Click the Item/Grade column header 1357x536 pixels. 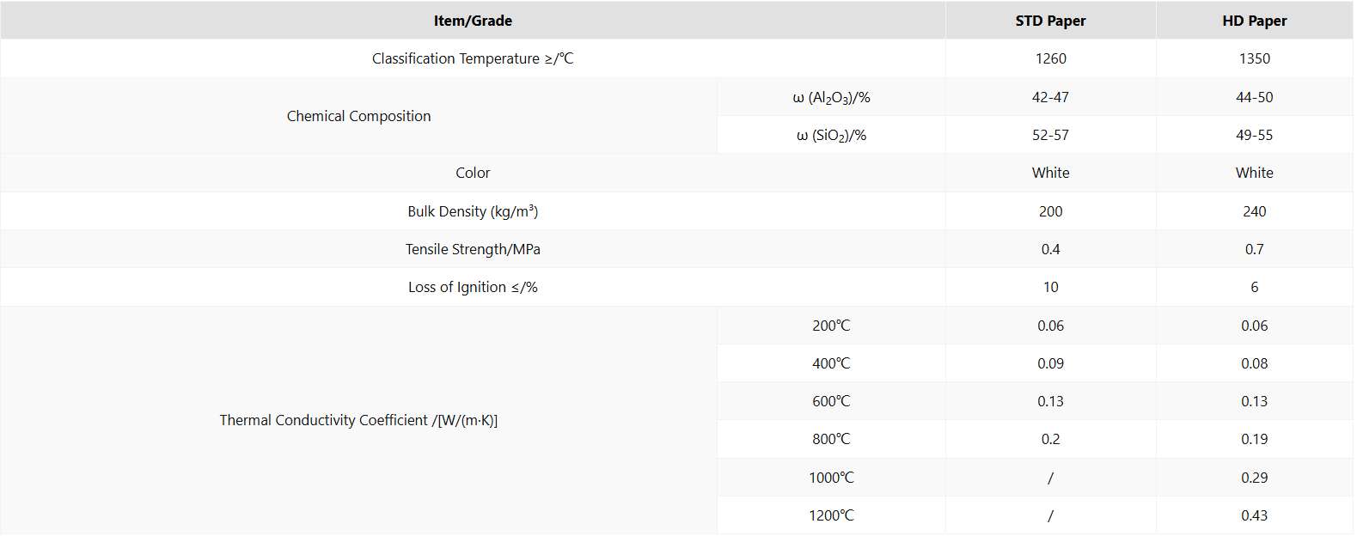(x=473, y=21)
